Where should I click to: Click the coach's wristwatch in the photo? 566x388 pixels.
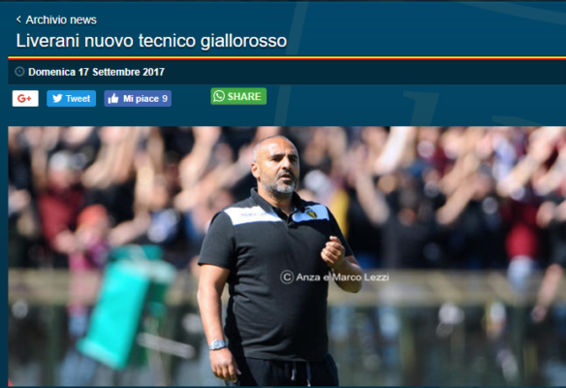[217, 344]
